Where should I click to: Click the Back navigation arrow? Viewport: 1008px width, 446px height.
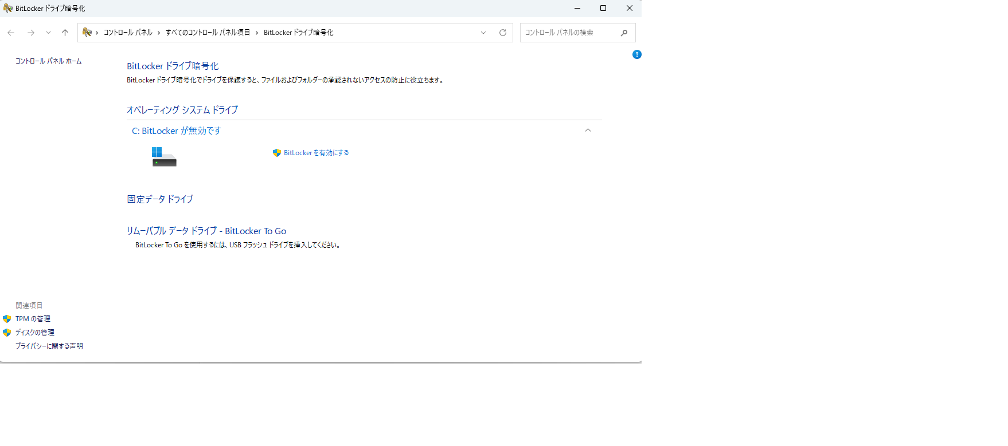(11, 33)
